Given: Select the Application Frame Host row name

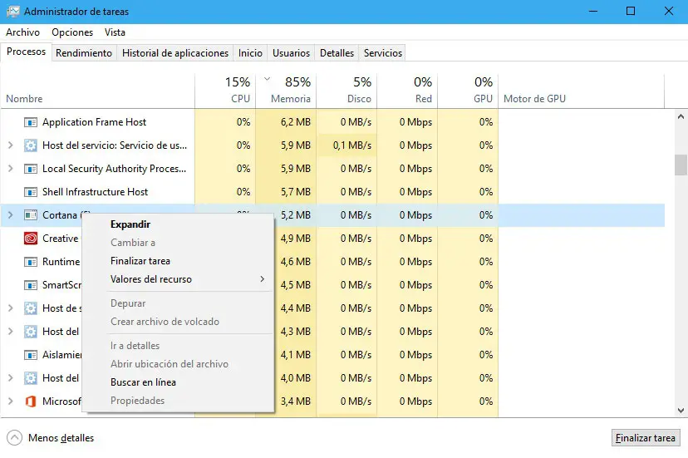Looking at the screenshot, I should tap(95, 122).
